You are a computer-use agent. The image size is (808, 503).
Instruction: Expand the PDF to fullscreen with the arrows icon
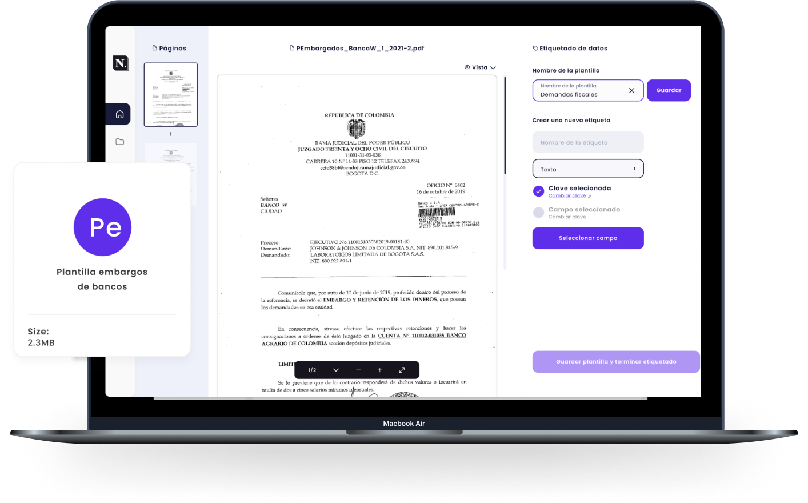(x=401, y=370)
